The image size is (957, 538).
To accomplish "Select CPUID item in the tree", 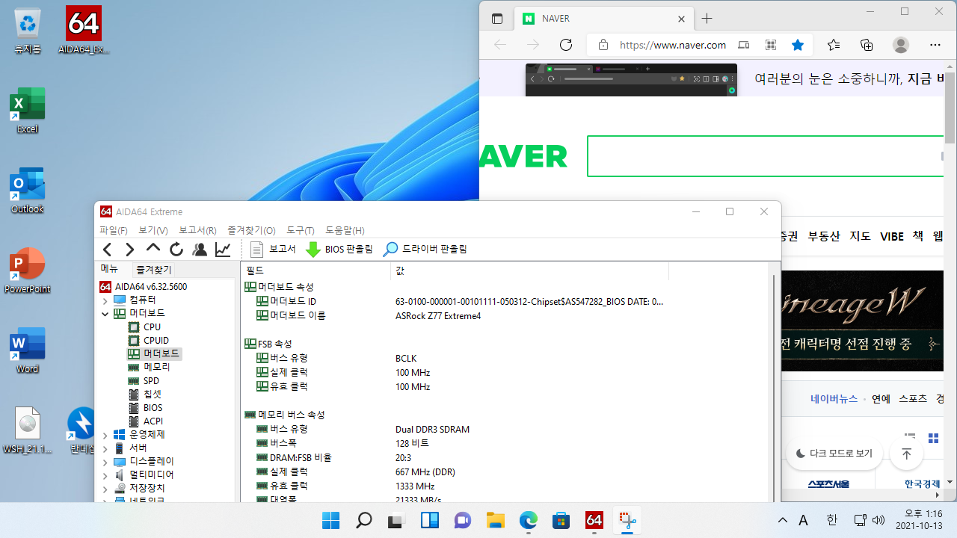I will point(149,340).
